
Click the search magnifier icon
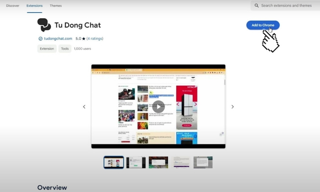pyautogui.click(x=257, y=5)
